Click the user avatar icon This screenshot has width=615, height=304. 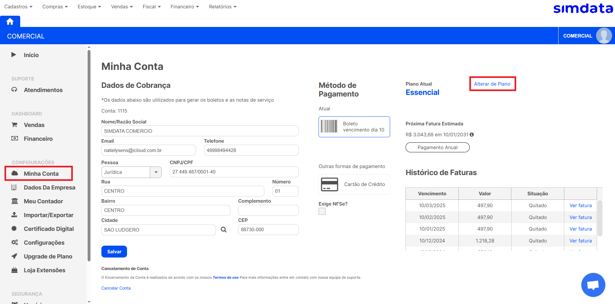click(x=604, y=36)
